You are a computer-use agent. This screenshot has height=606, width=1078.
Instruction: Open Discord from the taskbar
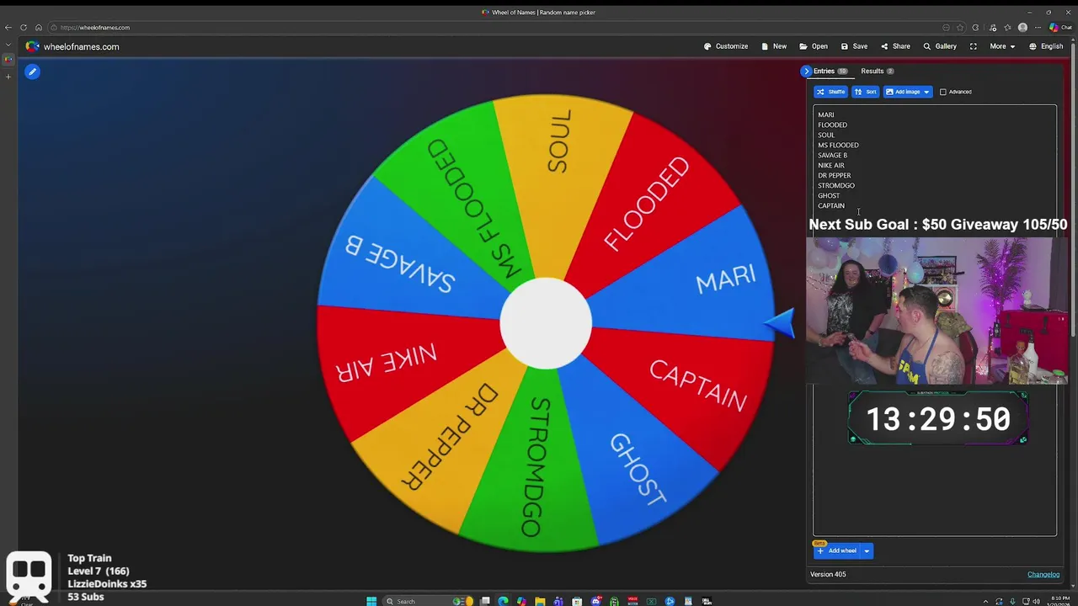click(x=596, y=601)
